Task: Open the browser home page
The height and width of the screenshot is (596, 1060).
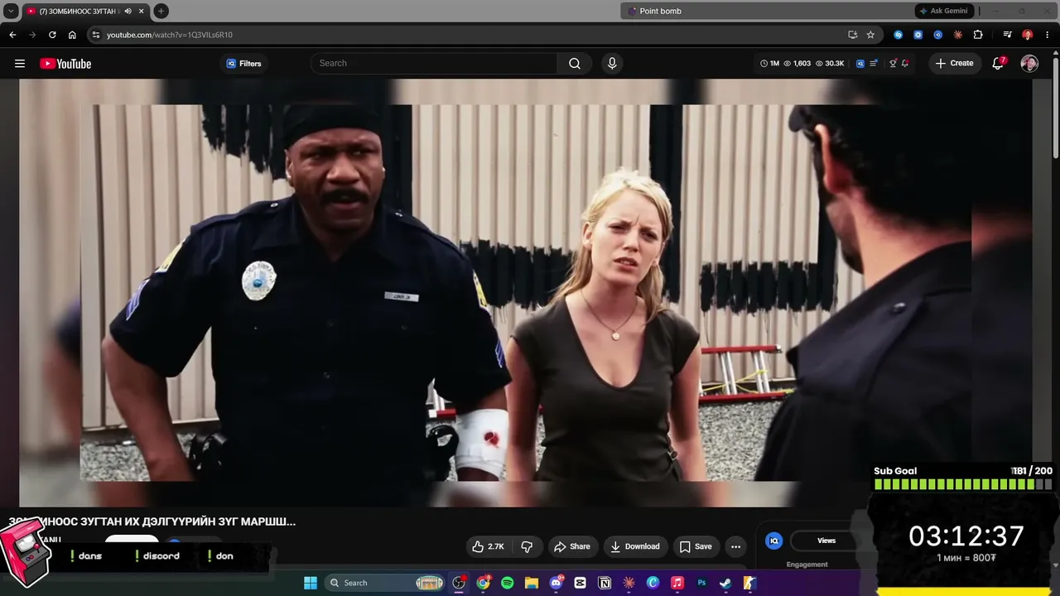Action: tap(72, 35)
